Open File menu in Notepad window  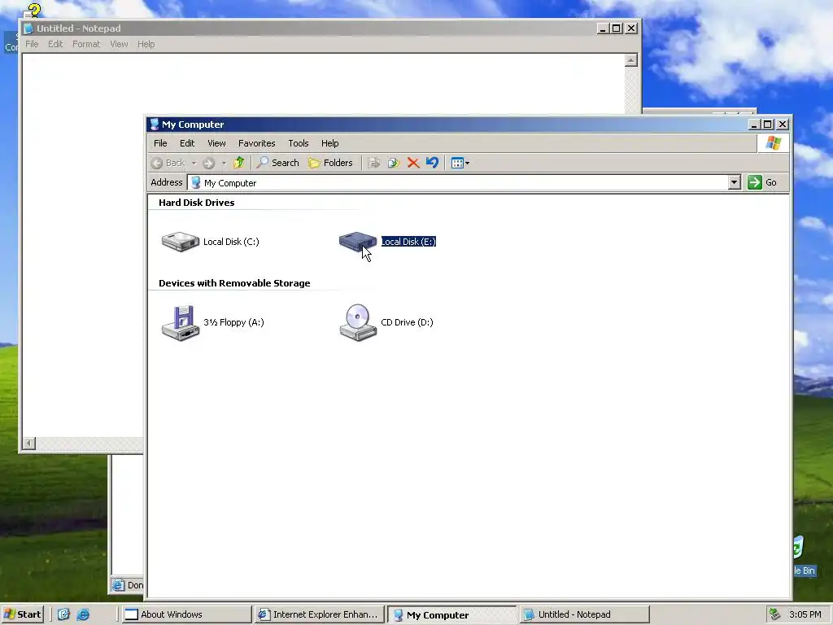[x=32, y=44]
